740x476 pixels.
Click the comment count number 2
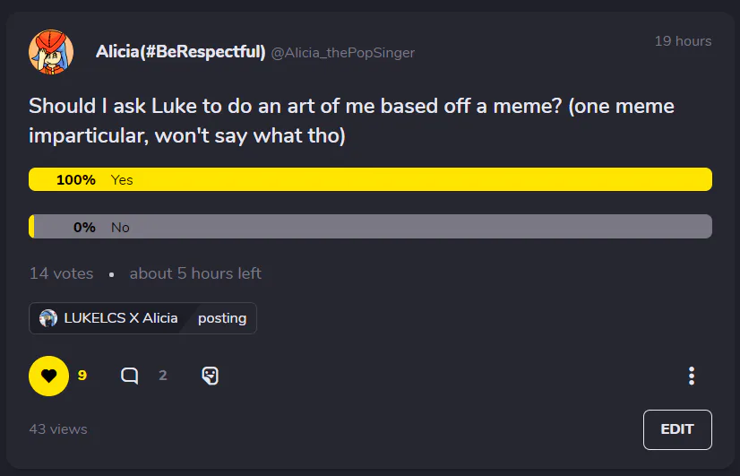click(x=163, y=376)
